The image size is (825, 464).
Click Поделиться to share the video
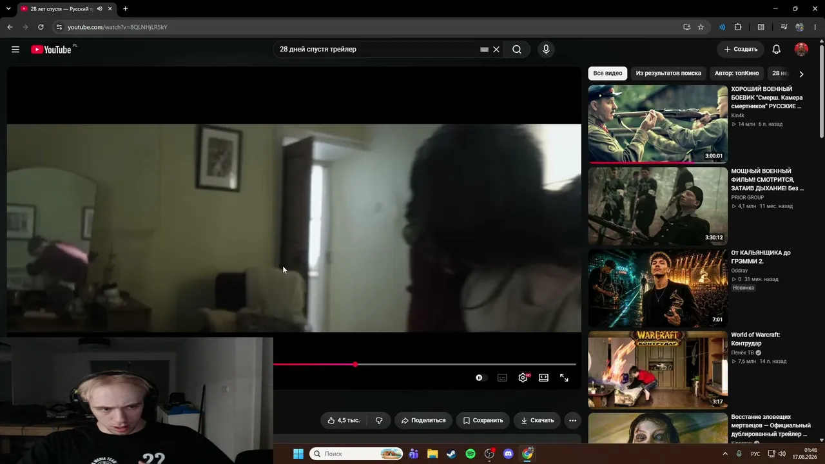click(423, 420)
